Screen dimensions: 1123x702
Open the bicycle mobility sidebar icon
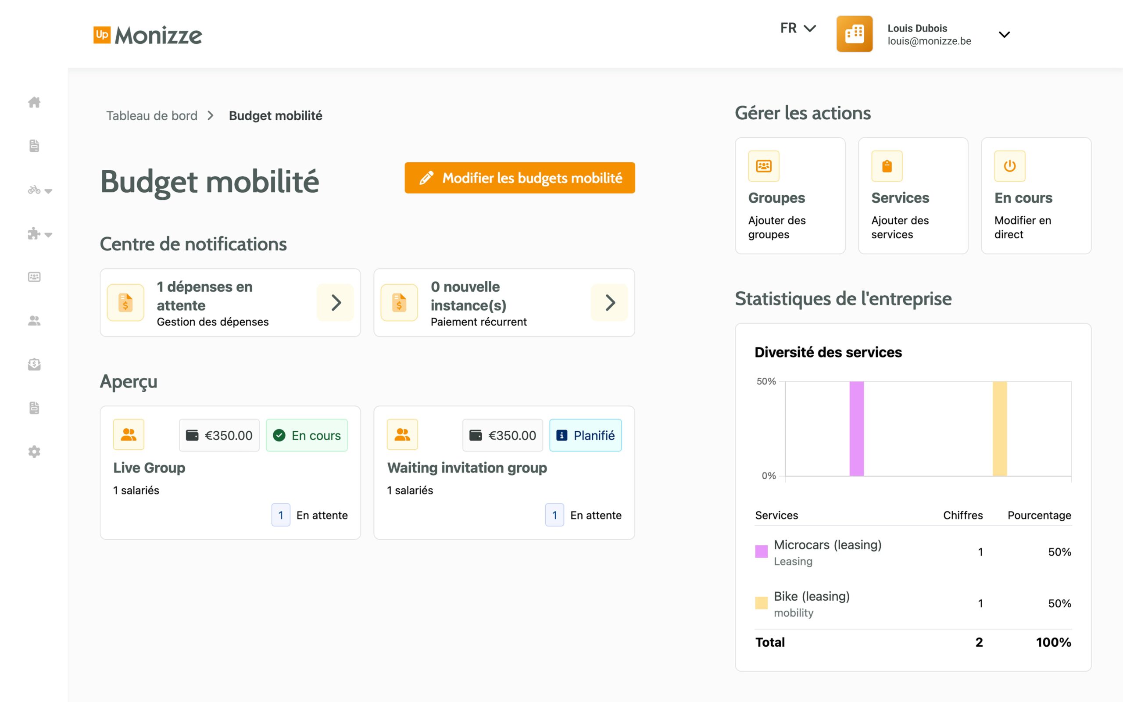coord(34,190)
